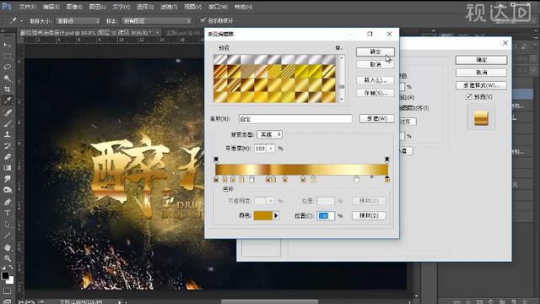Open the Window menu
This screenshot has height=304, width=540.
pos(218,7)
